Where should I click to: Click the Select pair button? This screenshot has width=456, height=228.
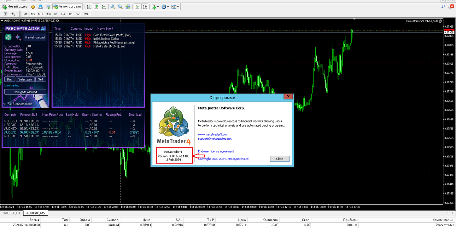[x=25, y=79]
